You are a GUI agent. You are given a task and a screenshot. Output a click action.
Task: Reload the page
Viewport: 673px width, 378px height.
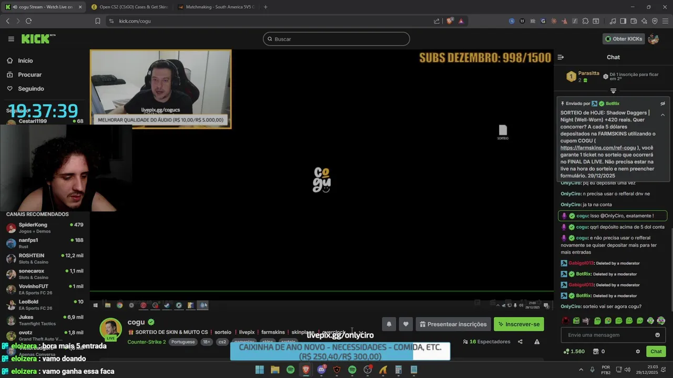click(28, 21)
